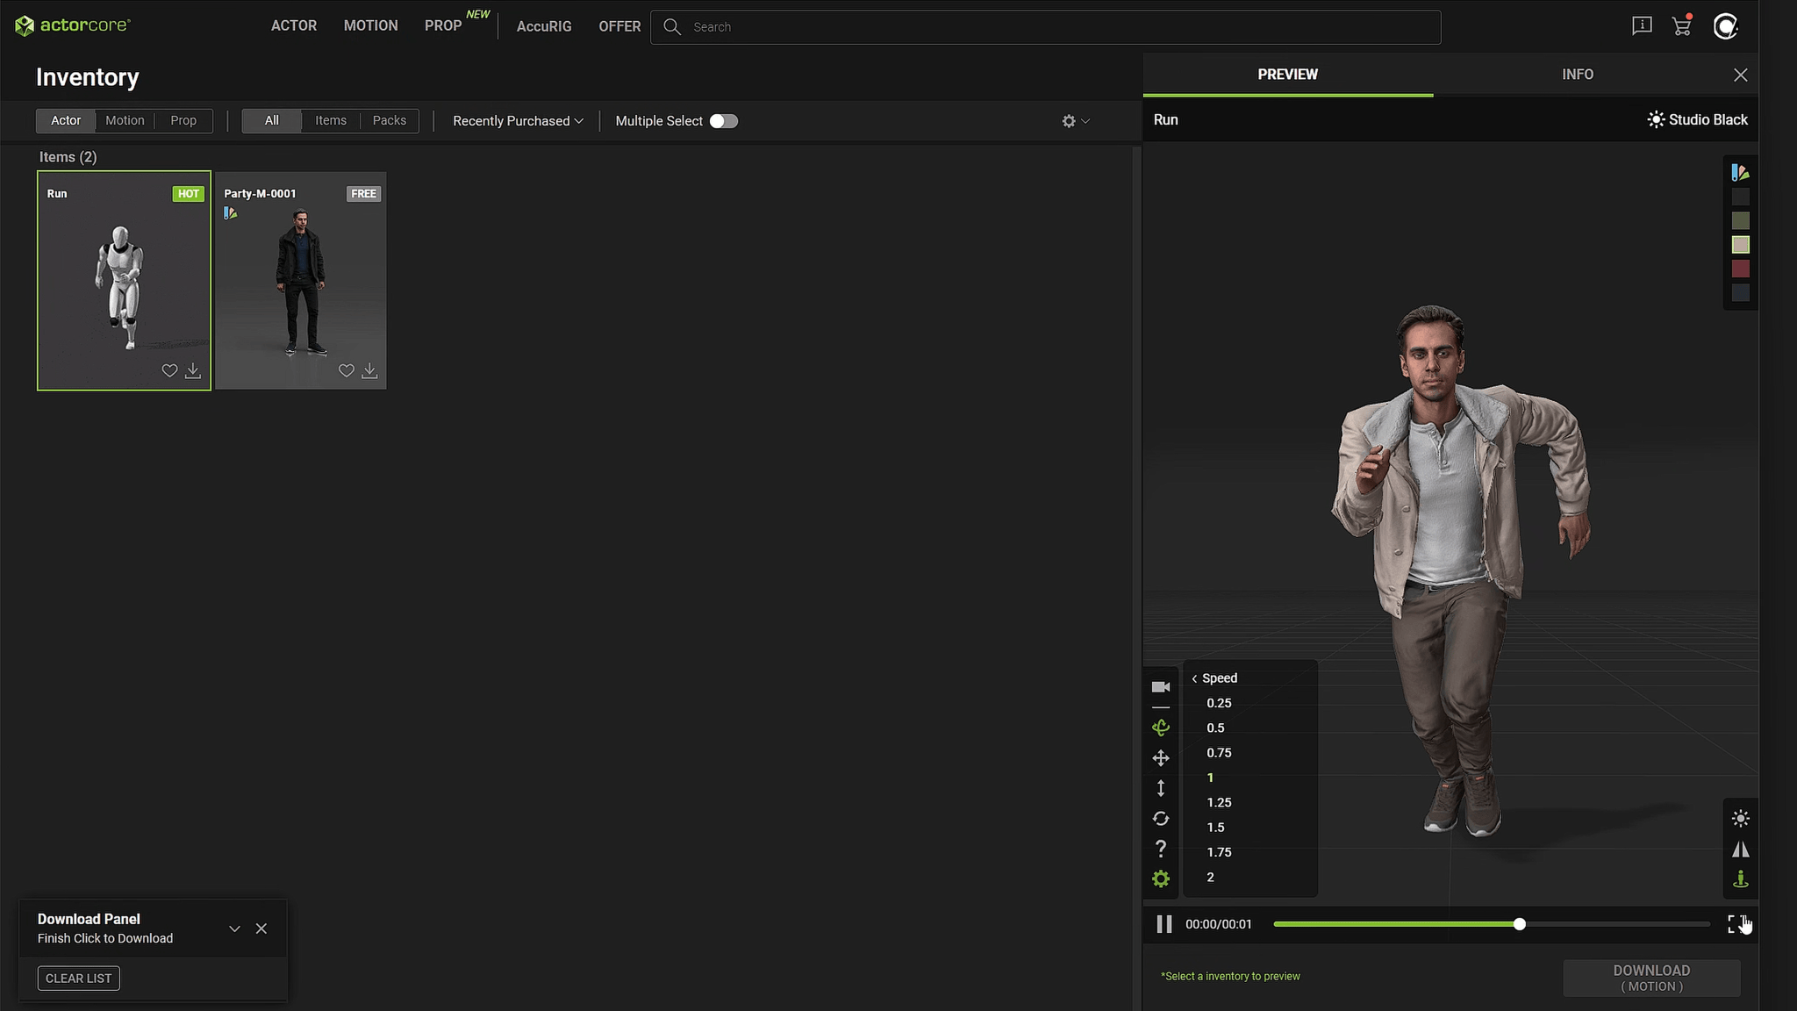
Task: Select the orbit rotate camera tool
Action: click(1161, 728)
